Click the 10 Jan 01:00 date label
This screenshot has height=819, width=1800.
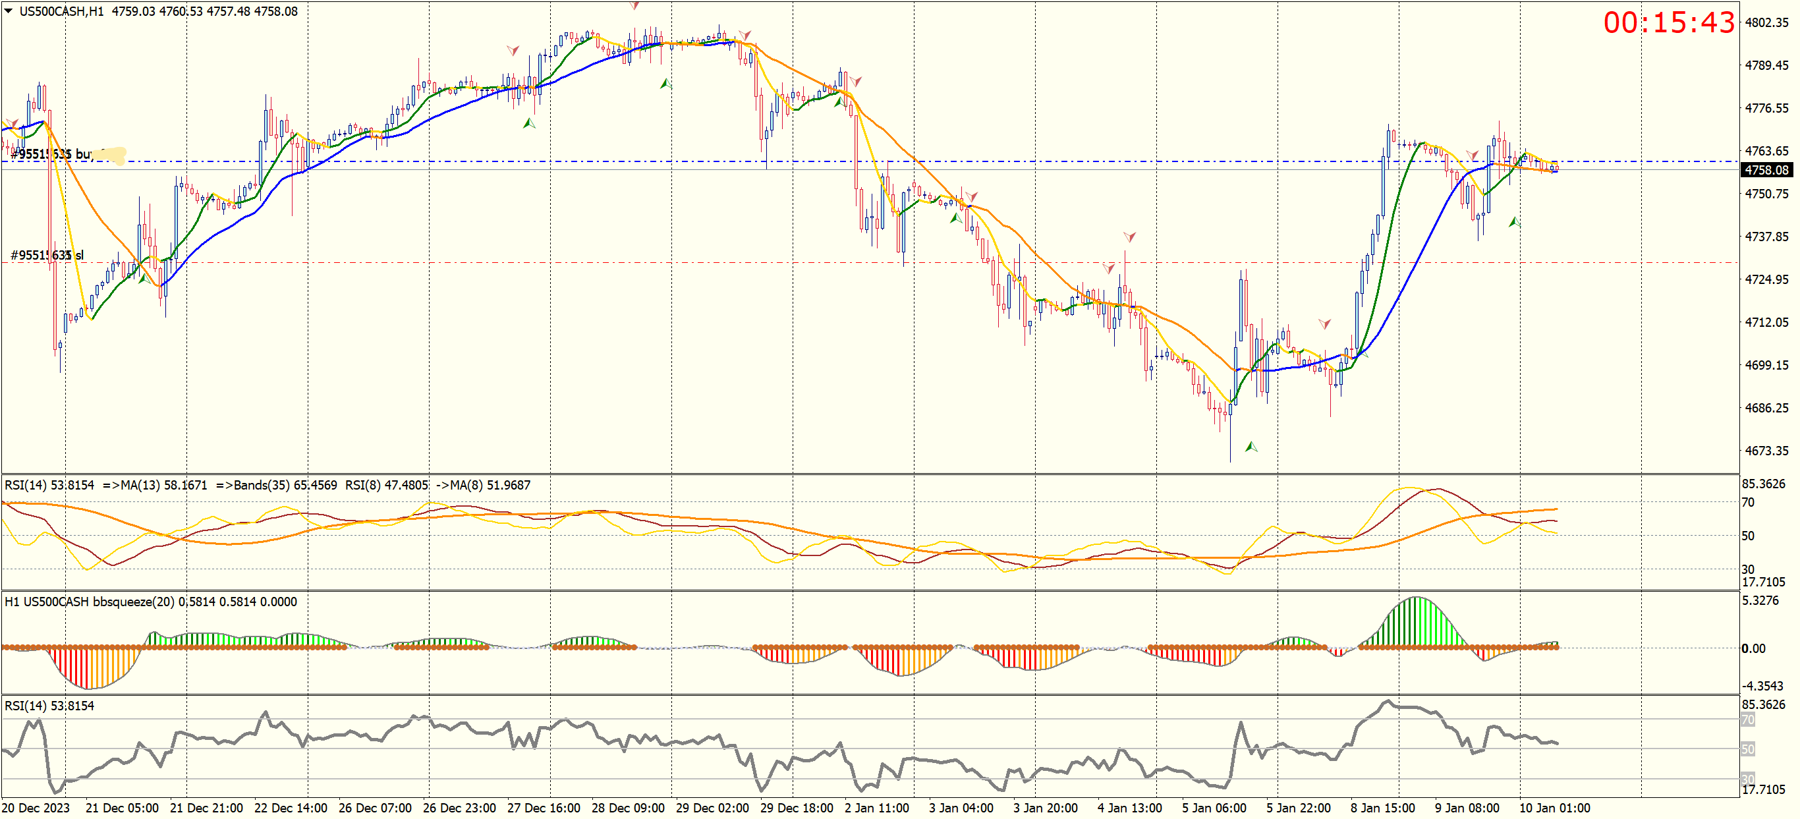1554,808
